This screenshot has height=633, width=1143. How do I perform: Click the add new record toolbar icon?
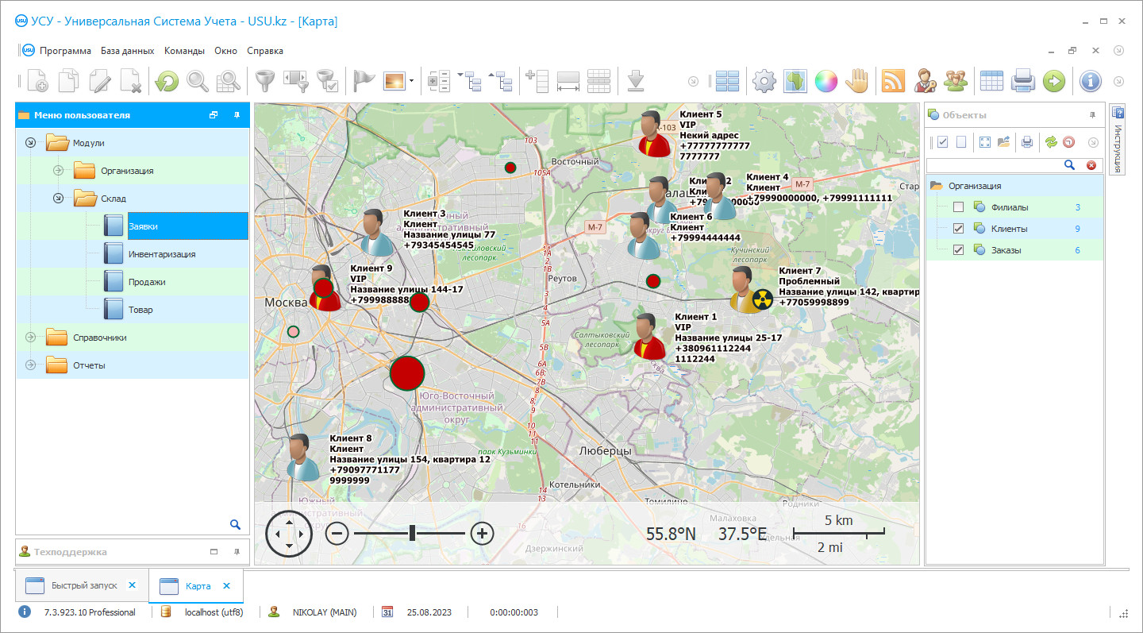tap(37, 80)
